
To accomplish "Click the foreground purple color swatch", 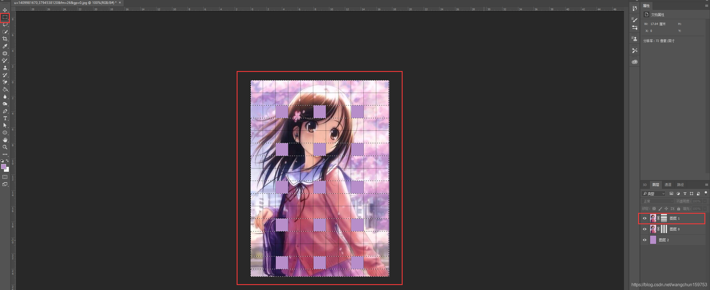I will coord(3,166).
